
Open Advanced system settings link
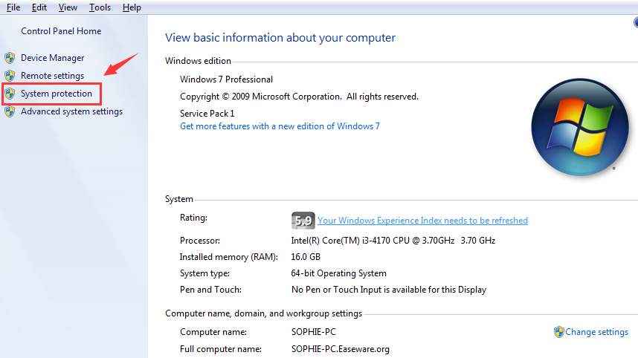point(71,111)
